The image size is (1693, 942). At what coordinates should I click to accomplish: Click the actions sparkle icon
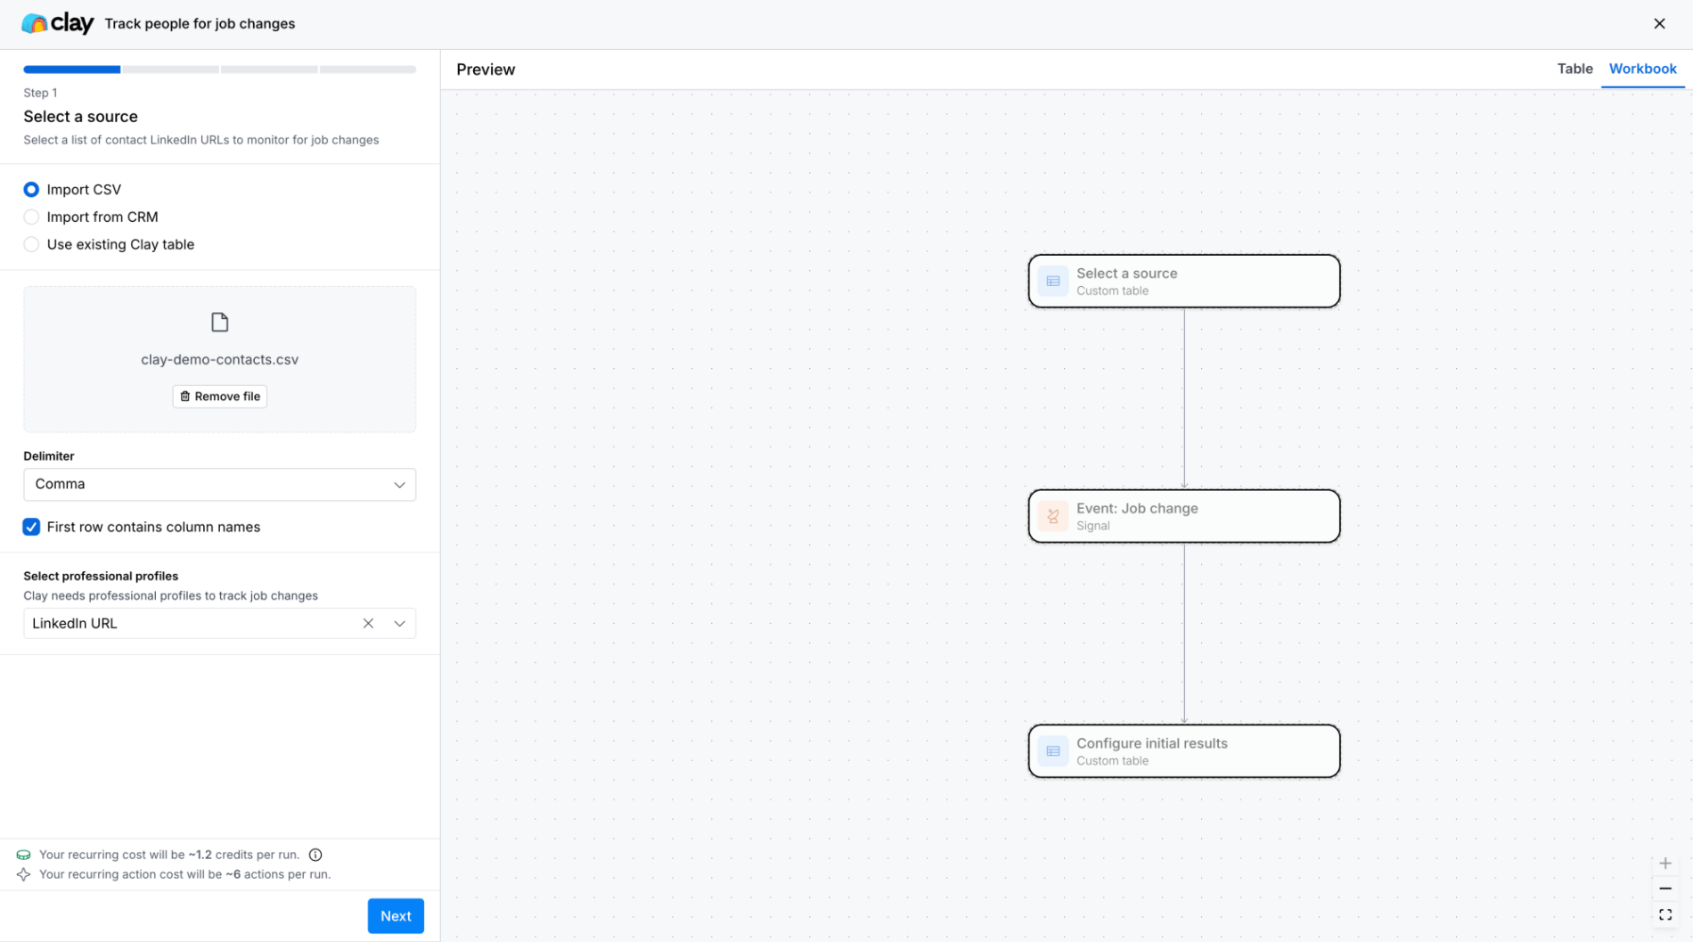(x=24, y=874)
